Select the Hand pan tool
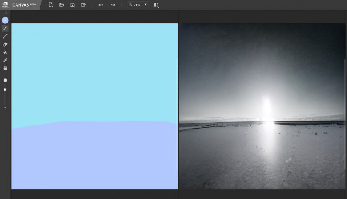The height and width of the screenshot is (199, 347). pos(5,68)
